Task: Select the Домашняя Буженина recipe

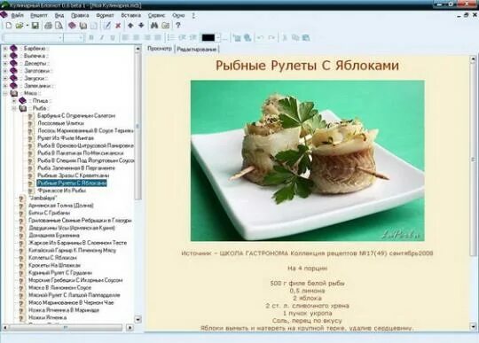Action: point(54,235)
